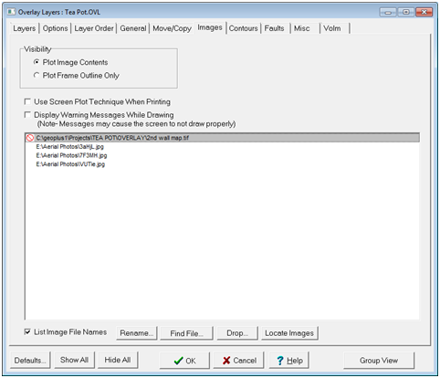Image resolution: width=440 pixels, height=378 pixels.
Task: Click the Rename... button
Action: (137, 333)
